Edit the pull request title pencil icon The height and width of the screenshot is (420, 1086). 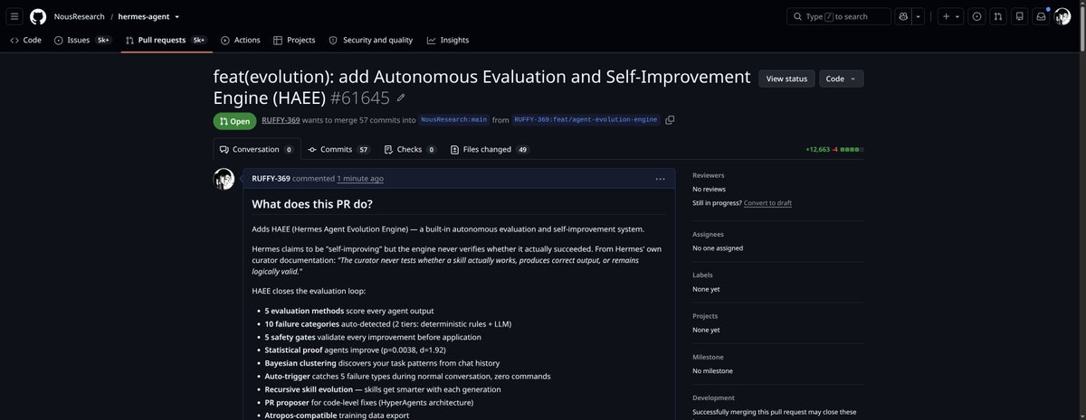[401, 98]
